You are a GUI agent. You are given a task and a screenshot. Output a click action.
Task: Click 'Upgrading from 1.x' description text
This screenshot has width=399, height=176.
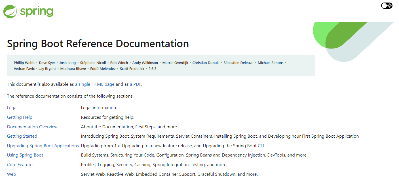click(173, 146)
